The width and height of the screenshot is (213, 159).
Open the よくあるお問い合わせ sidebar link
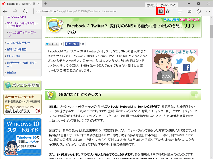tap(19, 43)
